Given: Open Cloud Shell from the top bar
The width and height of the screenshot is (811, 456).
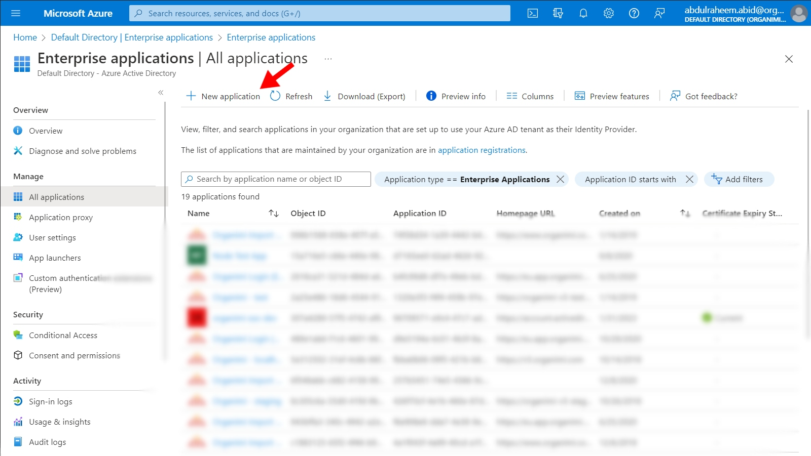Looking at the screenshot, I should click(x=533, y=13).
